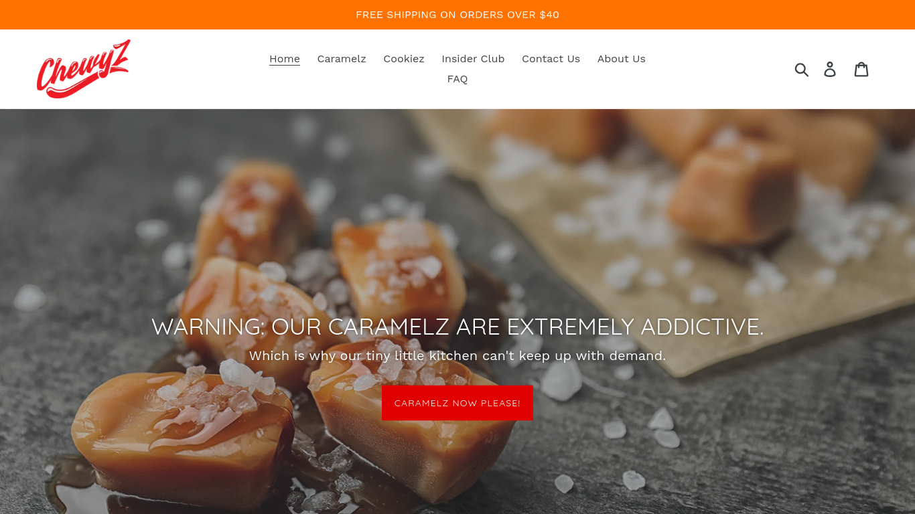The image size is (915, 514).
Task: Click the free shipping announcement banner
Action: pyautogui.click(x=457, y=15)
